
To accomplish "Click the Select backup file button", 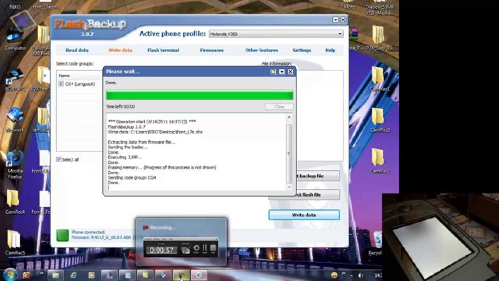I will [318, 176].
